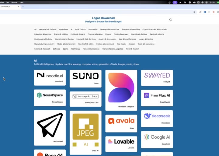This screenshot has width=219, height=156.
Task: Open the JPEG AI logo card
Action: click(85, 133)
